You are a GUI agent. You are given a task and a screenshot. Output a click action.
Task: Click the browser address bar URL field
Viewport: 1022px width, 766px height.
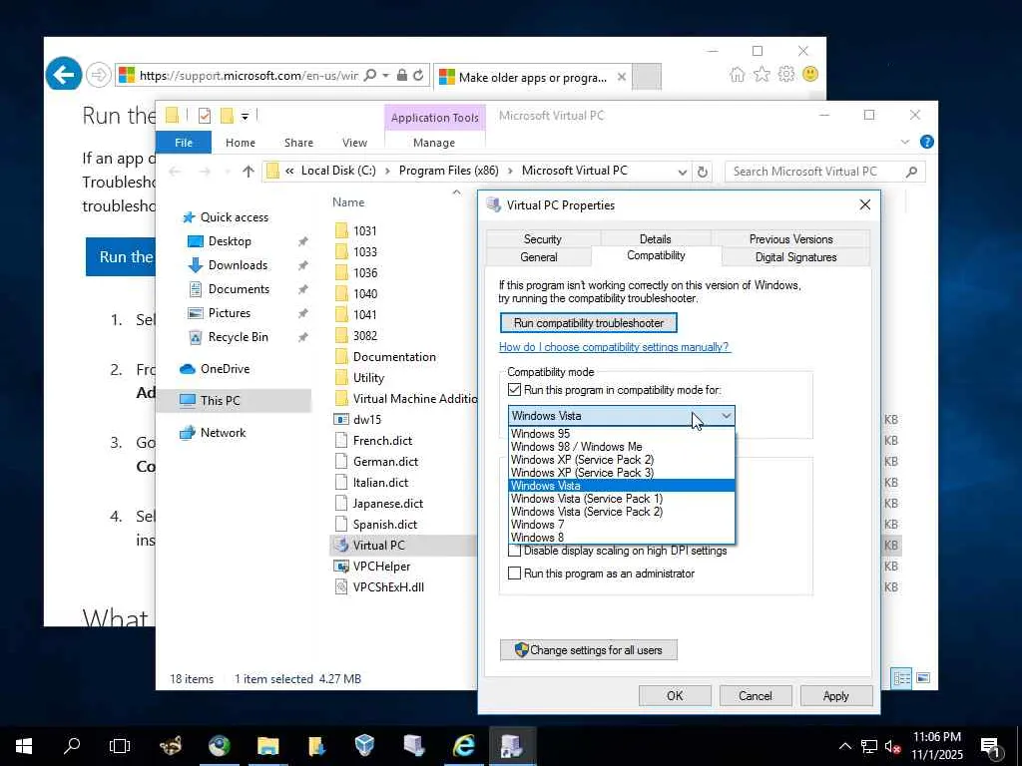pyautogui.click(x=248, y=76)
